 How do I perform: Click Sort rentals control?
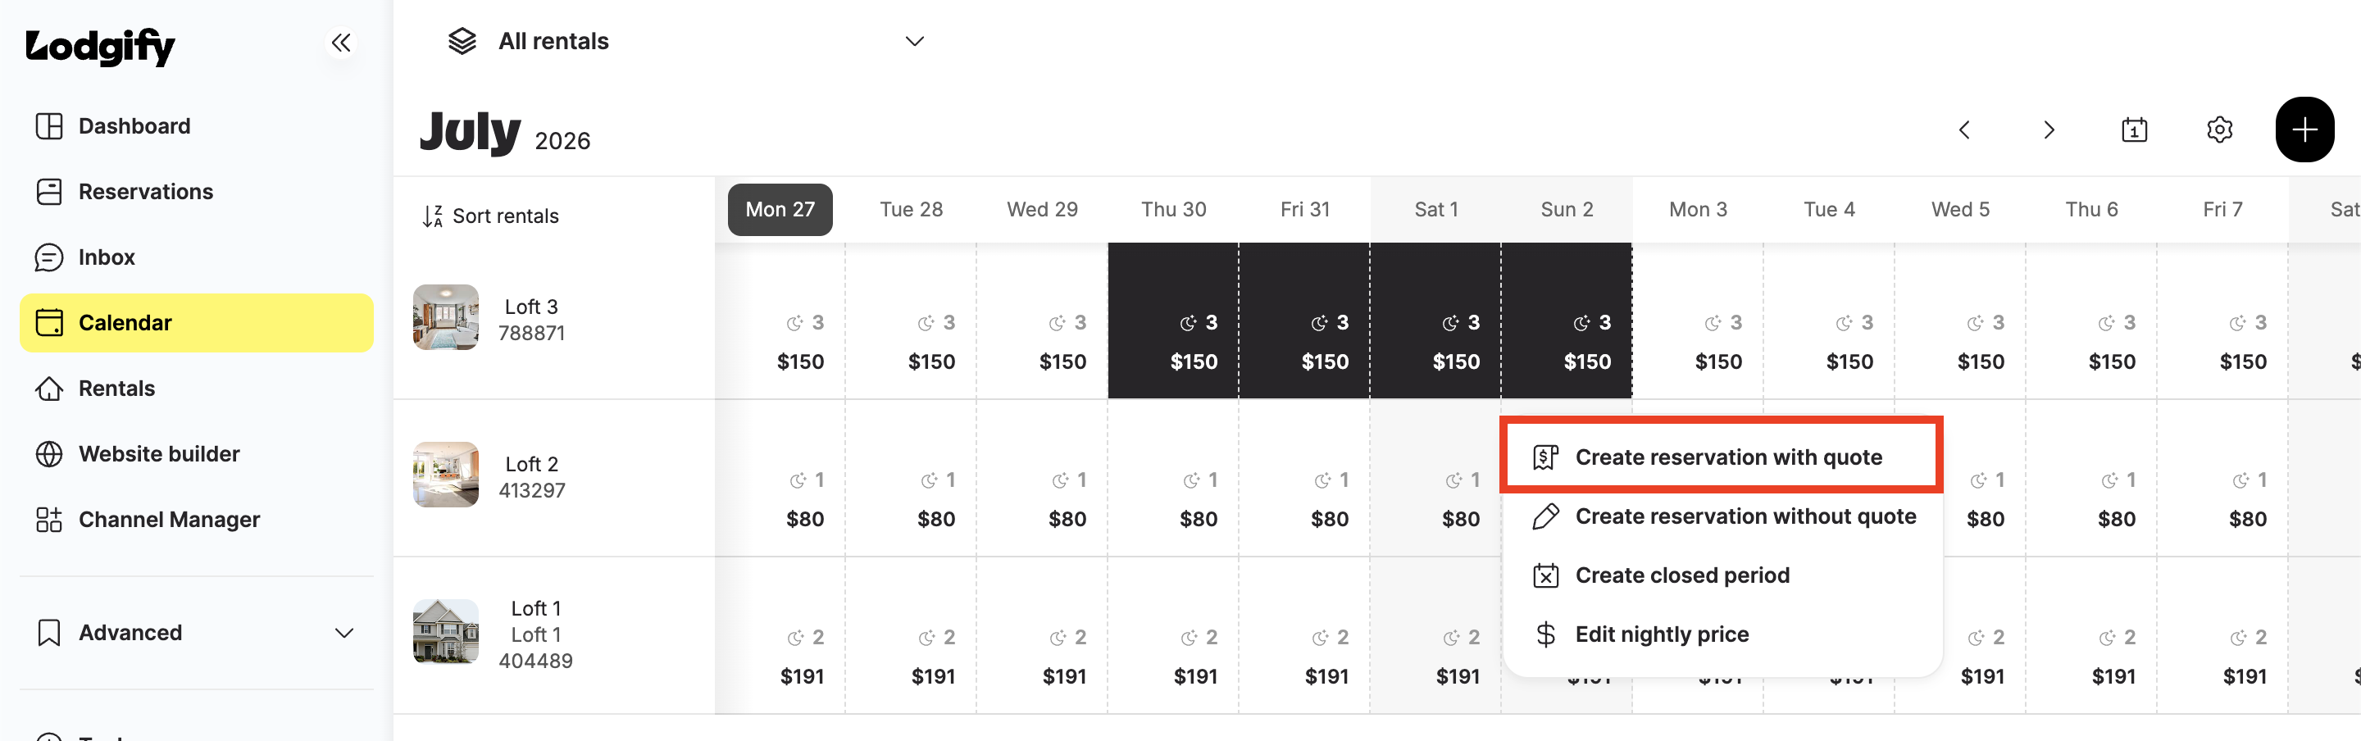pos(490,216)
